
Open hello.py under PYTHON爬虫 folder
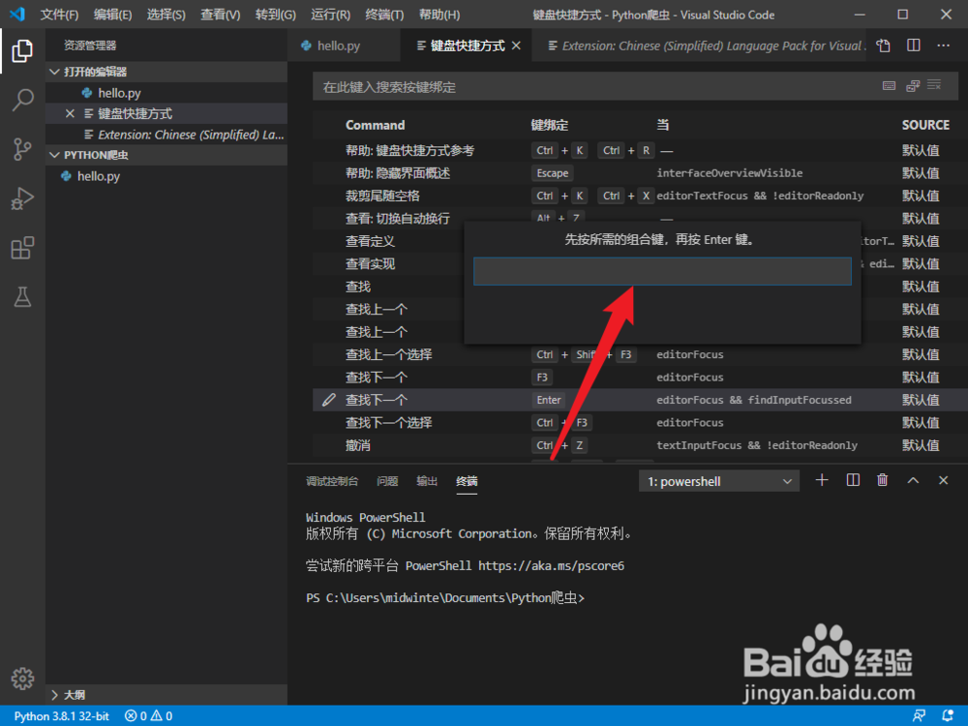pyautogui.click(x=167, y=176)
